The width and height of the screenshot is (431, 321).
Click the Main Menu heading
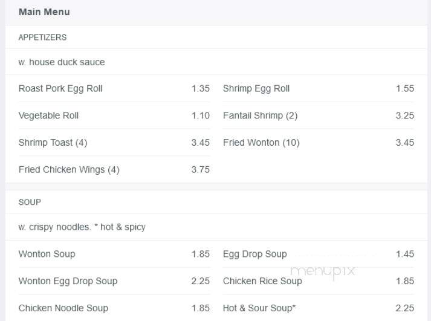44,12
